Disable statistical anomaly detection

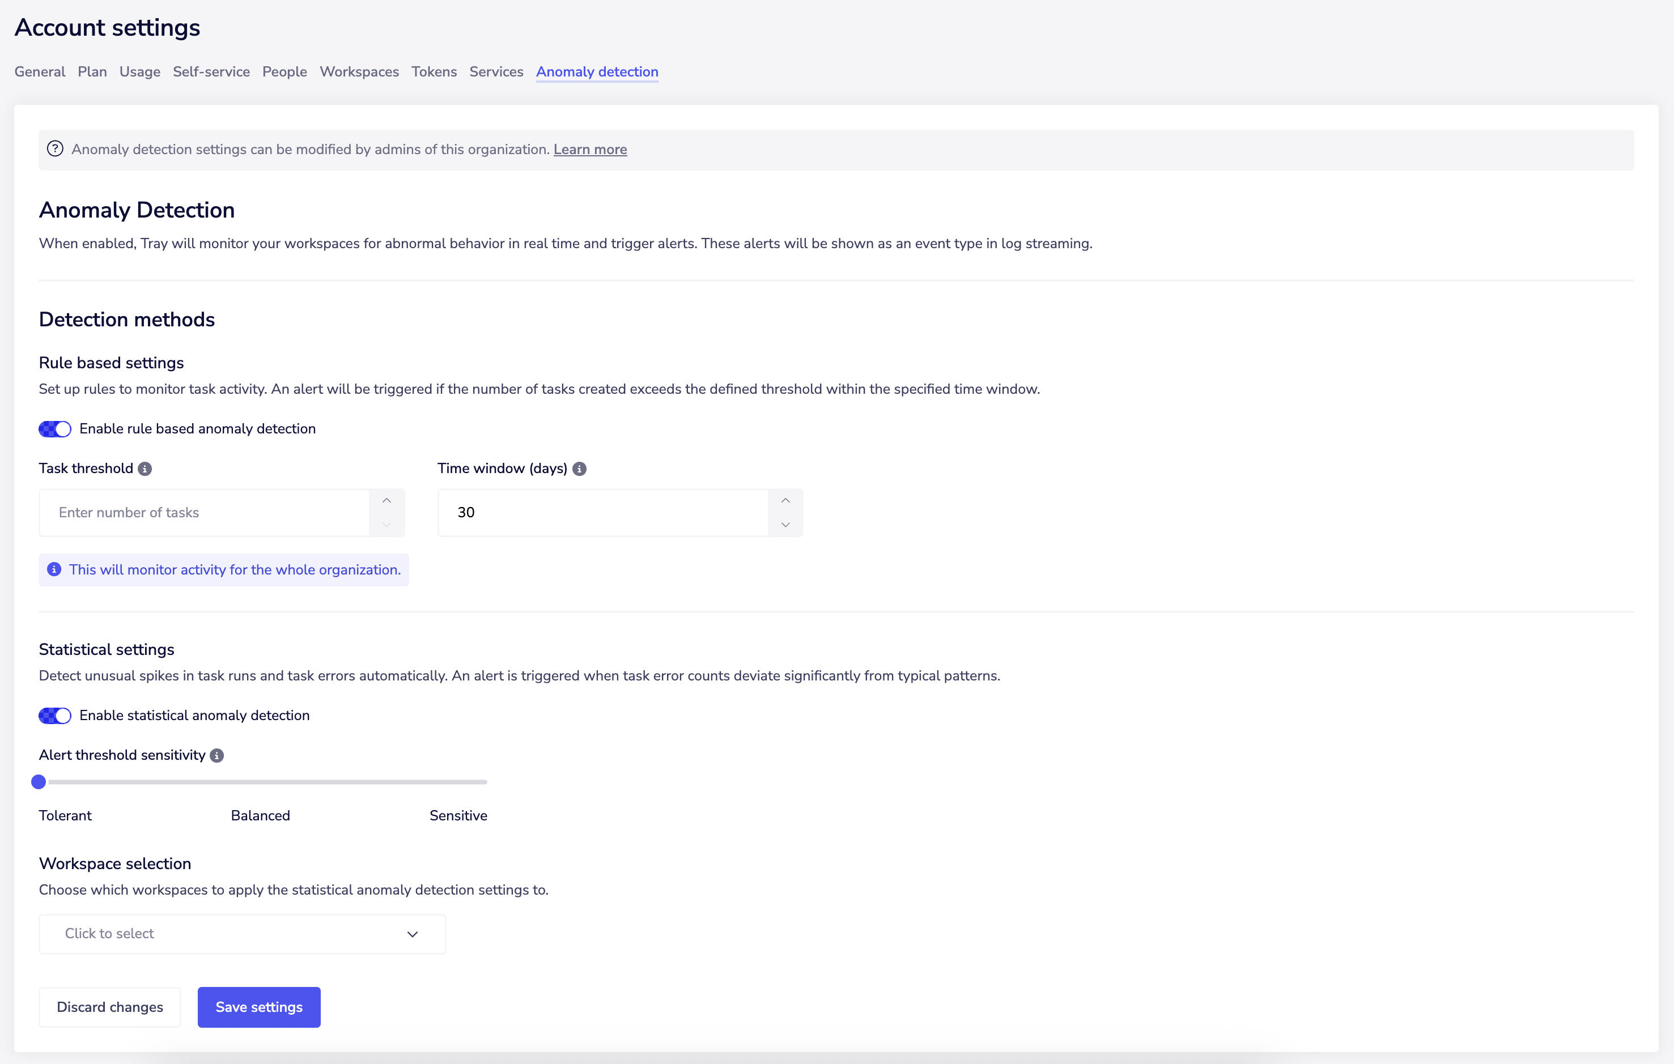click(54, 715)
